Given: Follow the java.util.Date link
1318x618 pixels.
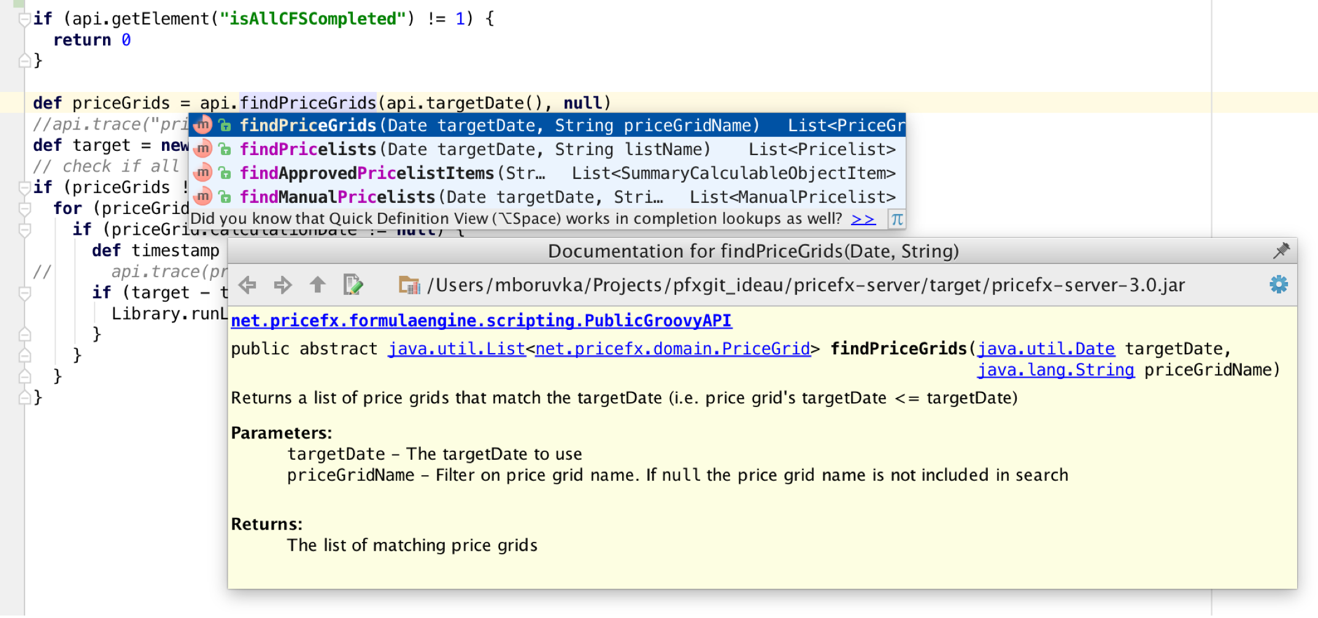Looking at the screenshot, I should tap(1047, 348).
